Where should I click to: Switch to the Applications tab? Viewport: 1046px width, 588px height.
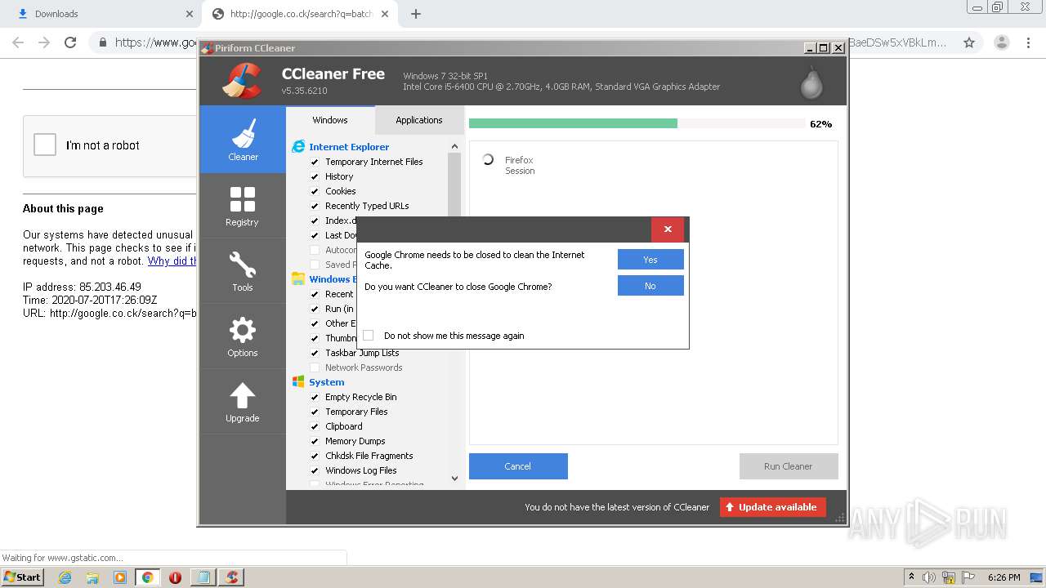pyautogui.click(x=419, y=120)
